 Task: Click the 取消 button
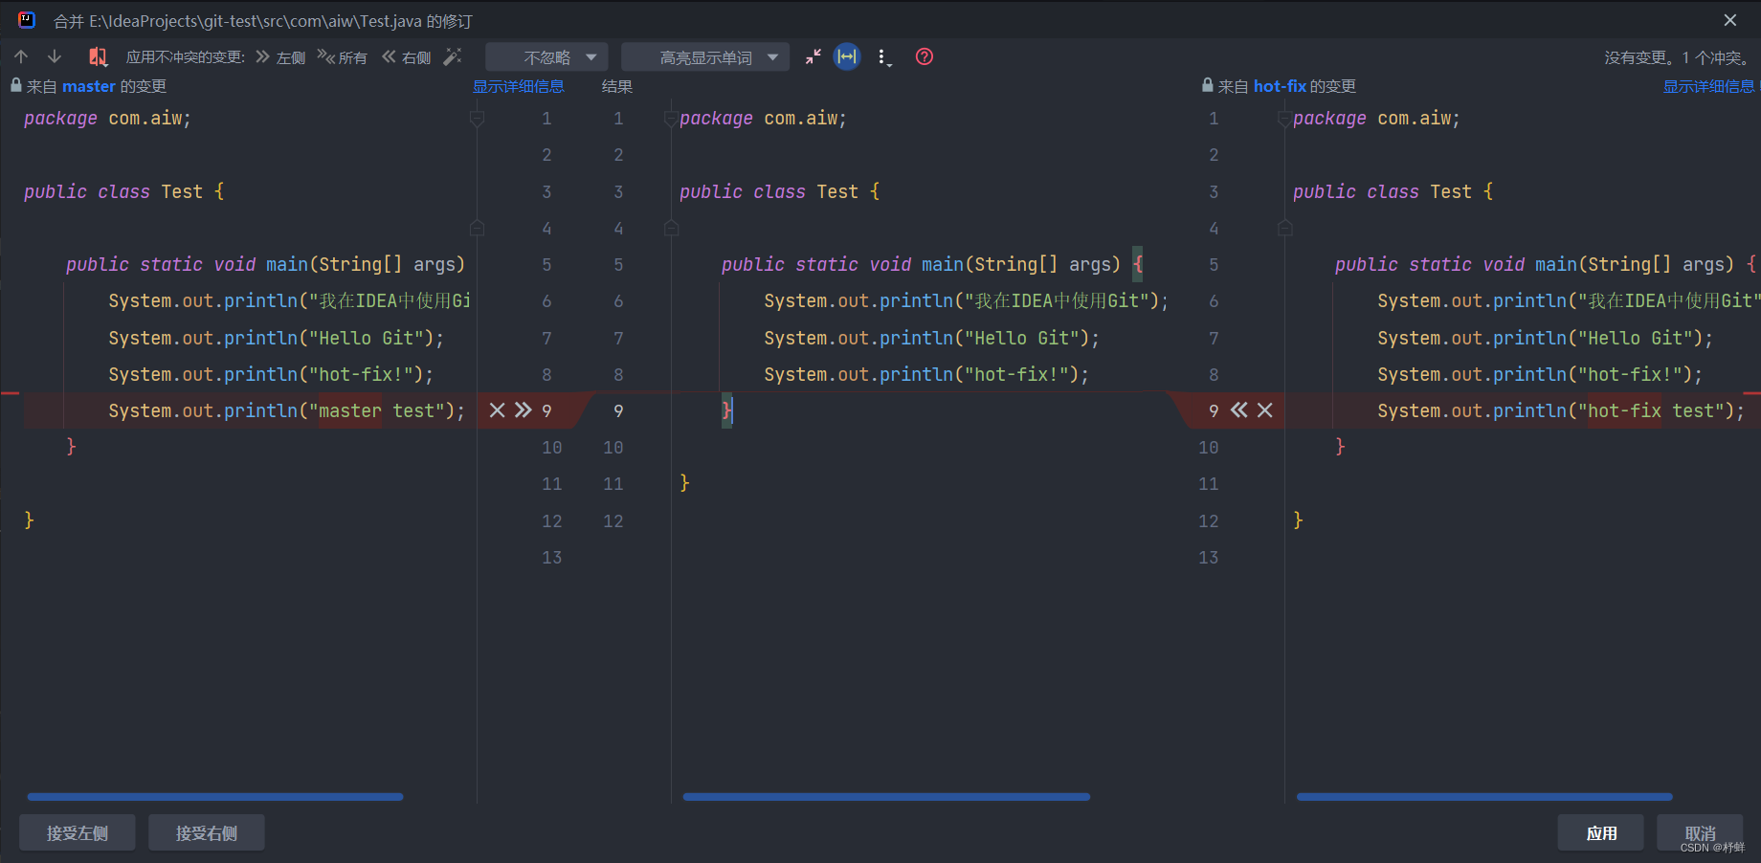pyautogui.click(x=1701, y=833)
